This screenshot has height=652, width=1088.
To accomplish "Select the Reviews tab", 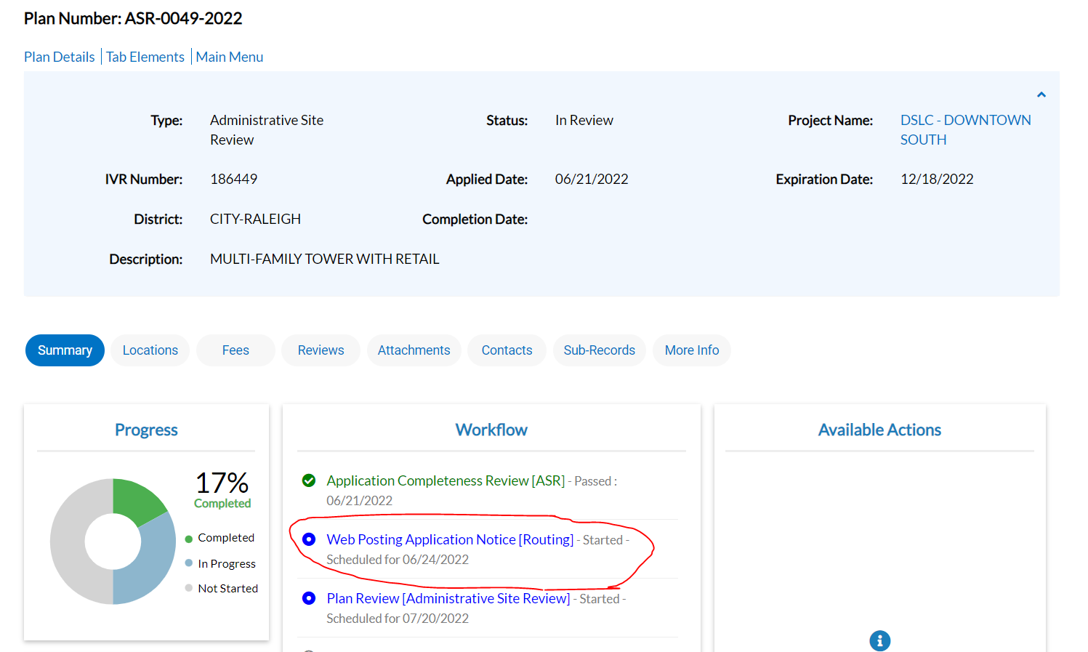I will [x=321, y=350].
